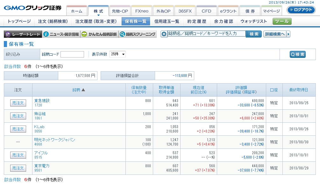The image size is (320, 185).
Task: Open the 東京電力 stock link
Action: click(x=42, y=166)
